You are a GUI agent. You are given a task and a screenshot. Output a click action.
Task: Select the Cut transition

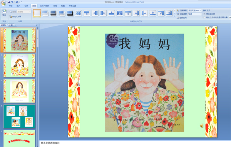(x=62, y=13)
